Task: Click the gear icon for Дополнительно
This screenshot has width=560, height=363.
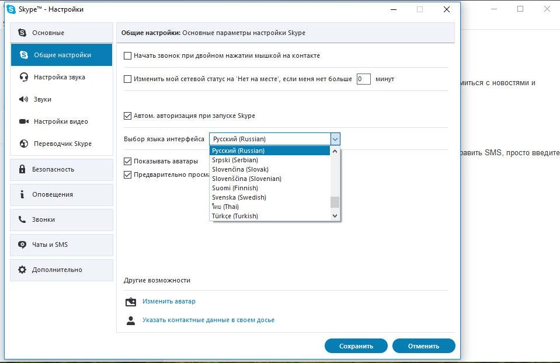Action: pyautogui.click(x=22, y=270)
